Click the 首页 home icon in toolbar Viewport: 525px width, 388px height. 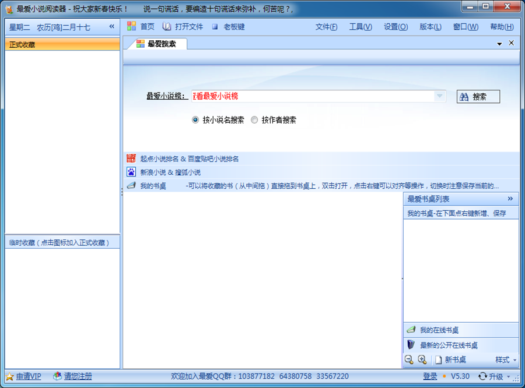(x=131, y=26)
